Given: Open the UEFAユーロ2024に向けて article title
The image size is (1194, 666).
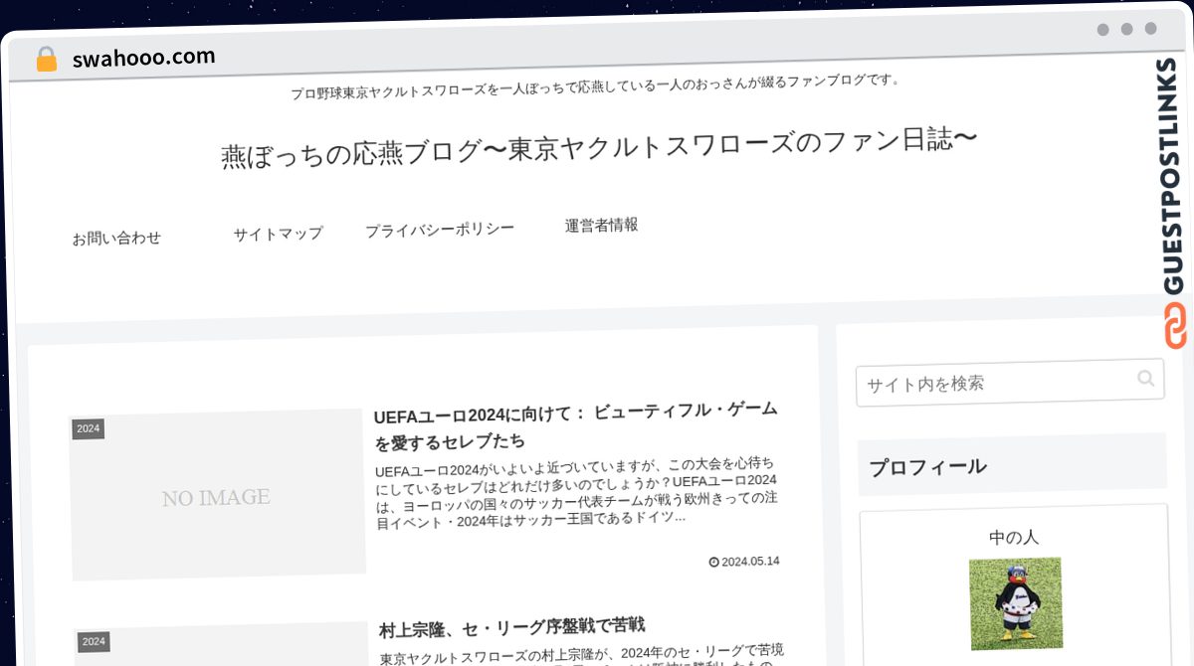Looking at the screenshot, I should [576, 424].
